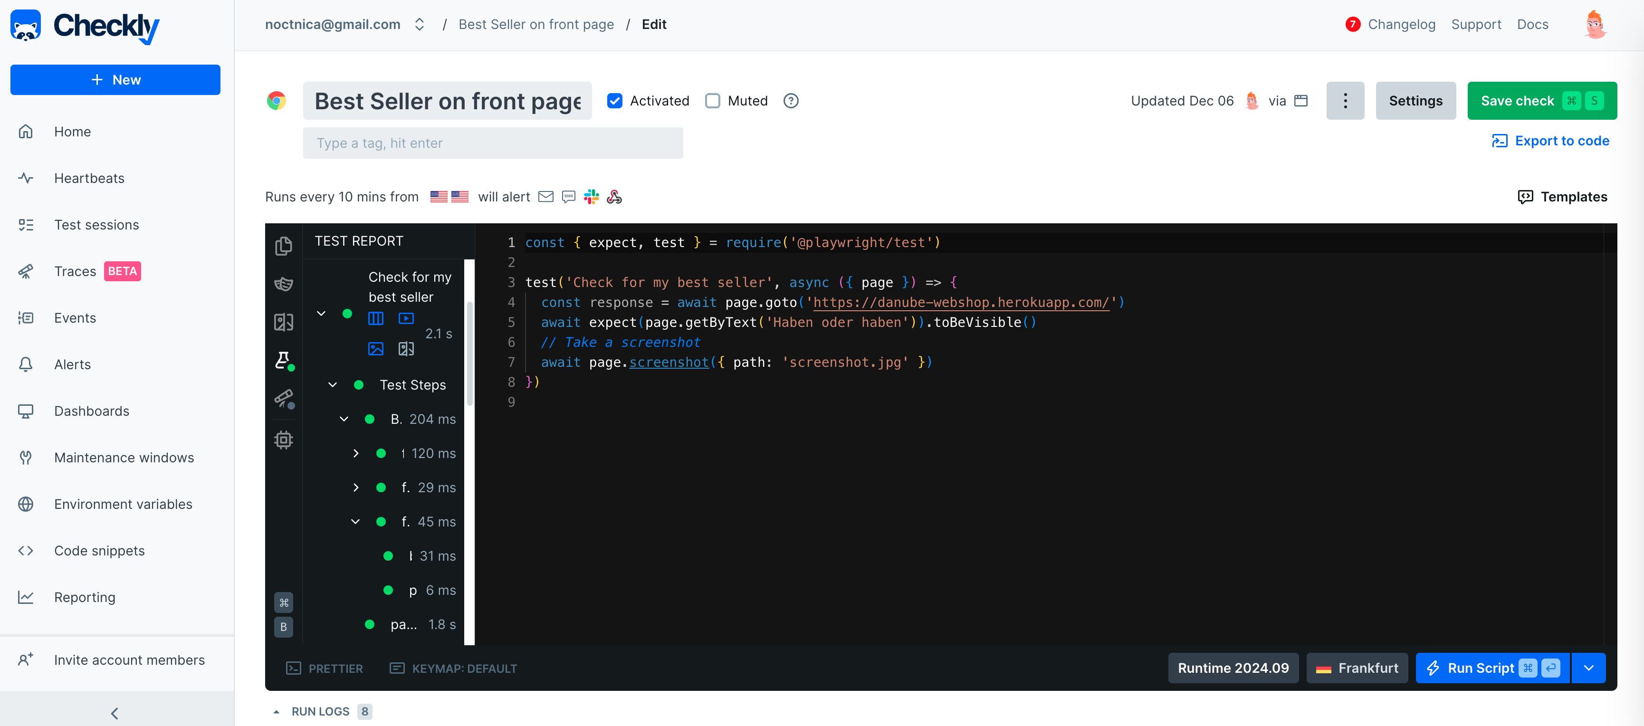Image resolution: width=1644 pixels, height=726 pixels.
Task: Click the Chrome browser icon beside the check name
Action: pos(277,100)
